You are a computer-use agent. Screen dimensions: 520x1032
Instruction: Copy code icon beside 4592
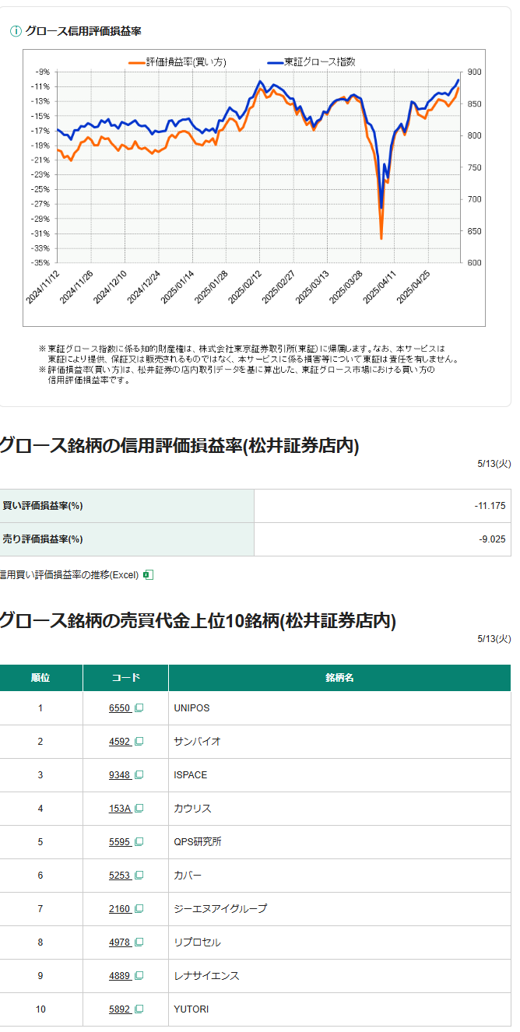[x=139, y=742]
